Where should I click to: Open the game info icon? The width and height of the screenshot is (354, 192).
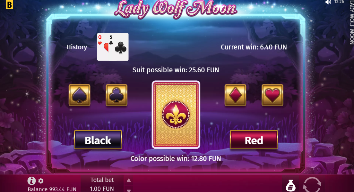click(31, 180)
